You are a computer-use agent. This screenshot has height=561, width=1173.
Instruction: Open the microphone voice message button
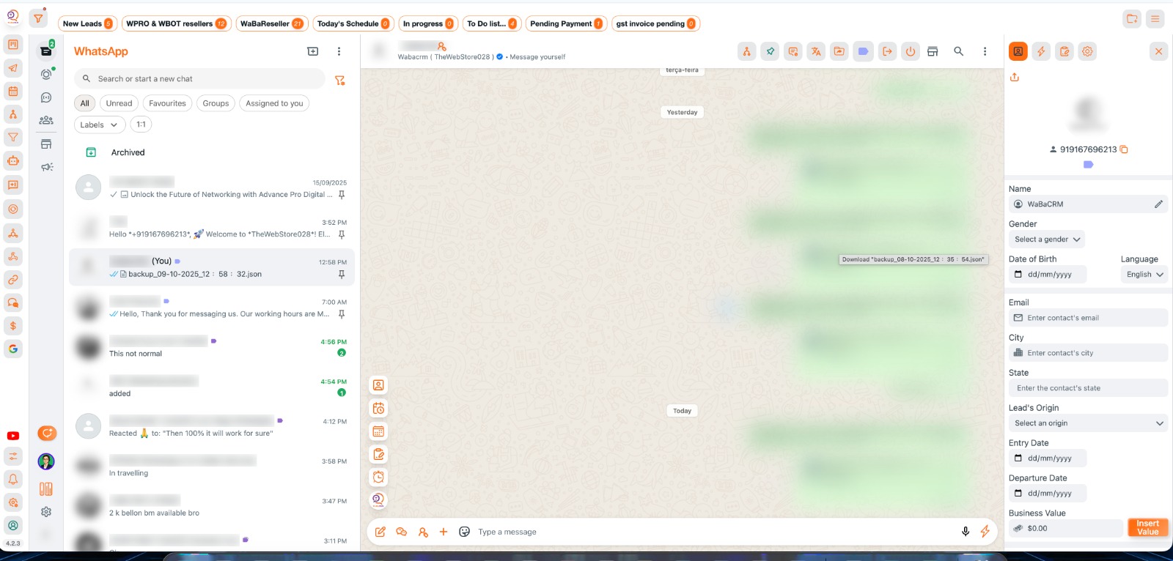(966, 532)
